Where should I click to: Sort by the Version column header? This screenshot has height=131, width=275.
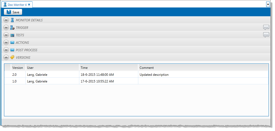pyautogui.click(x=18, y=68)
